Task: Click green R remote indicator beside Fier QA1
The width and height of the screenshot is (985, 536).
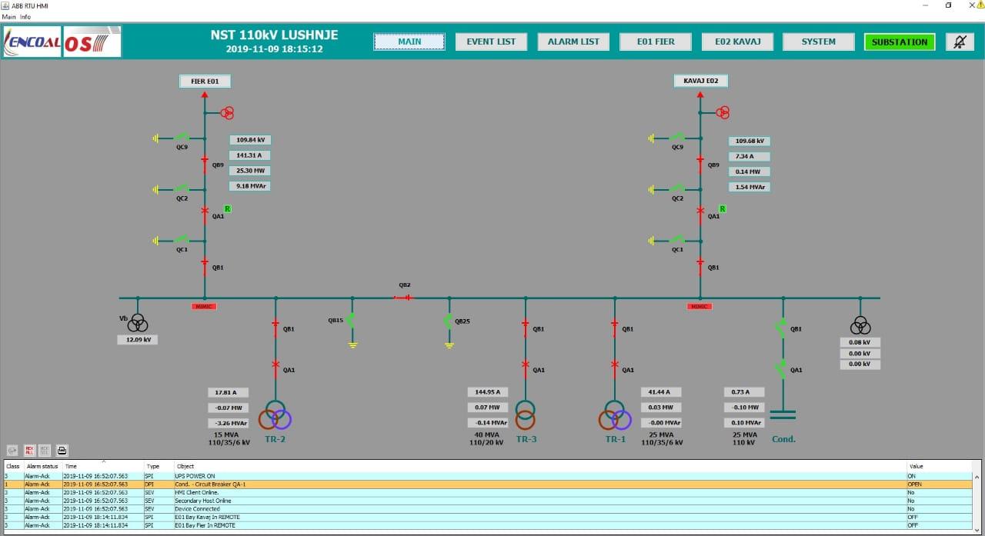Action: click(227, 208)
